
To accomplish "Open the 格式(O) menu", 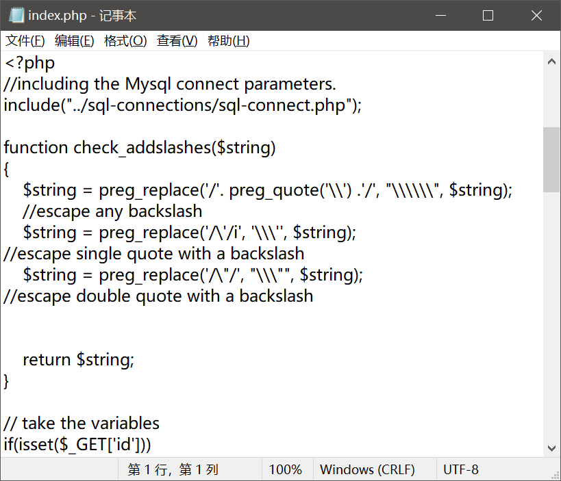I will coord(125,41).
